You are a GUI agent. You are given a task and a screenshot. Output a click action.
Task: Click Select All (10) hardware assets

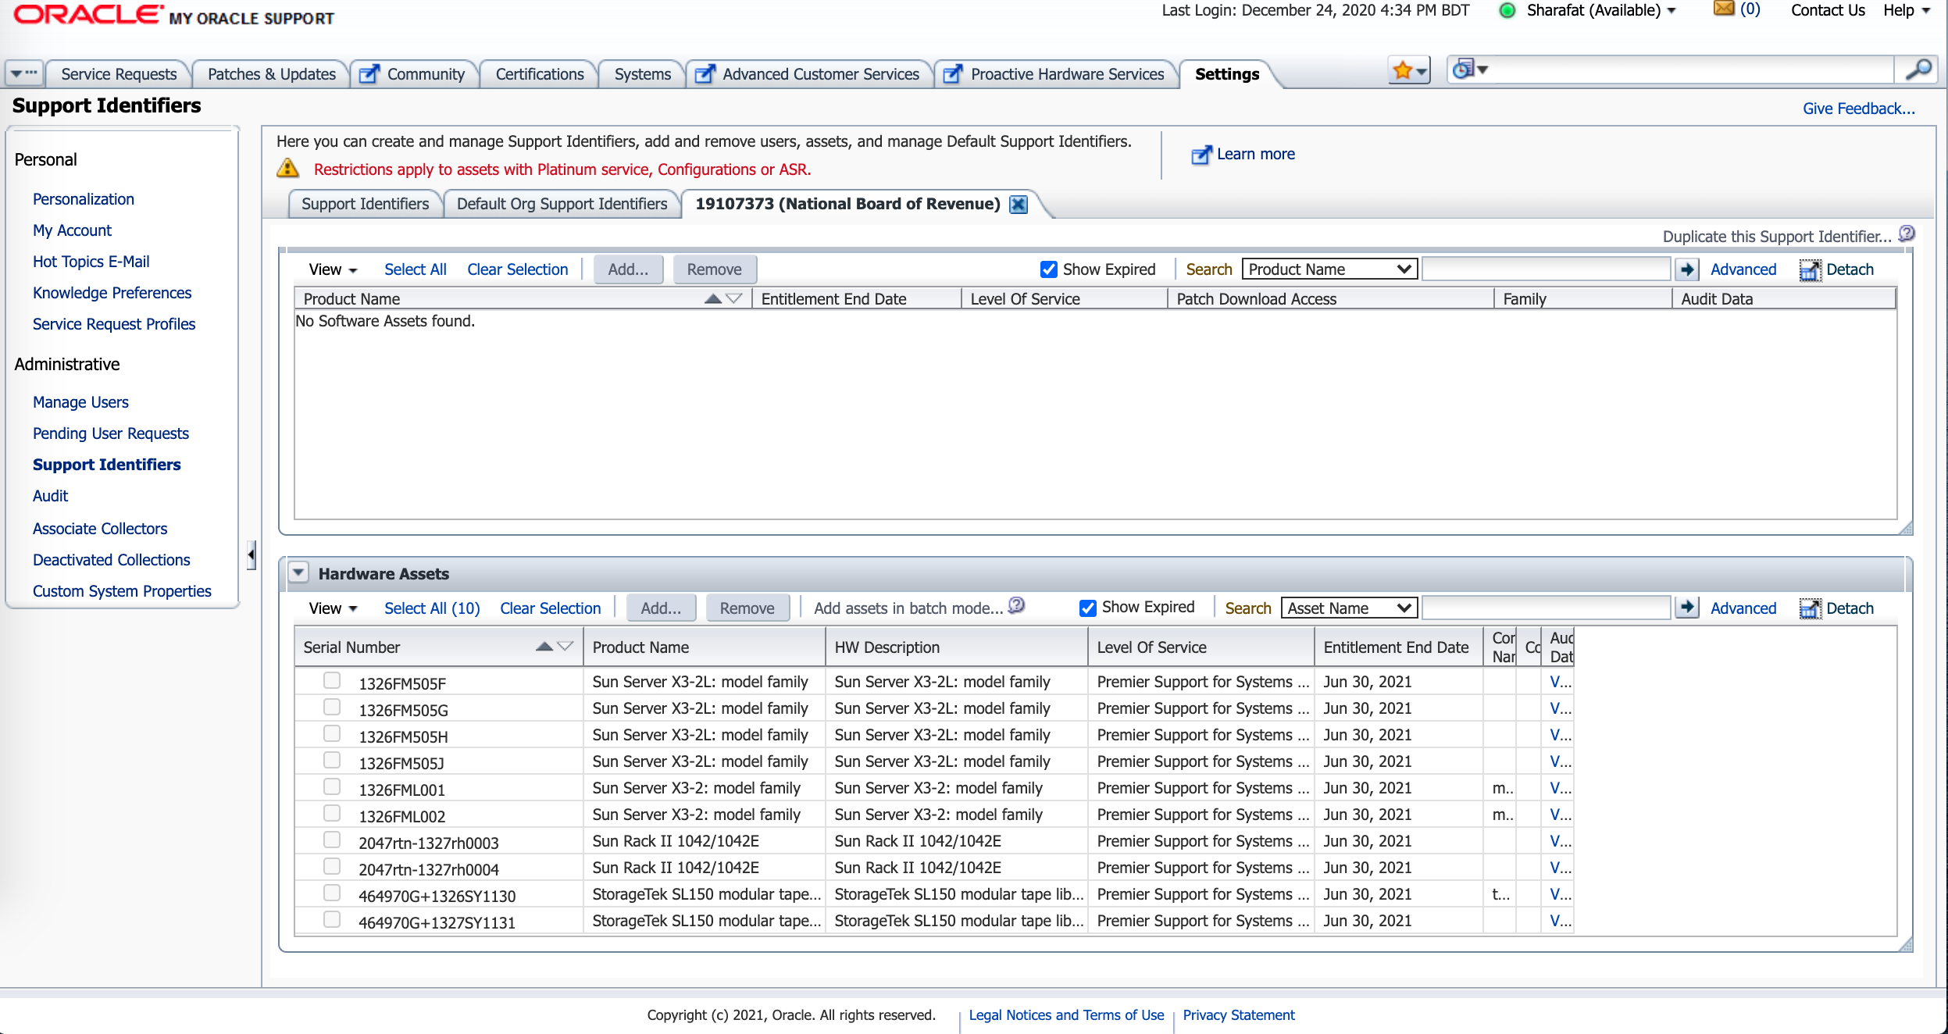[x=432, y=608]
